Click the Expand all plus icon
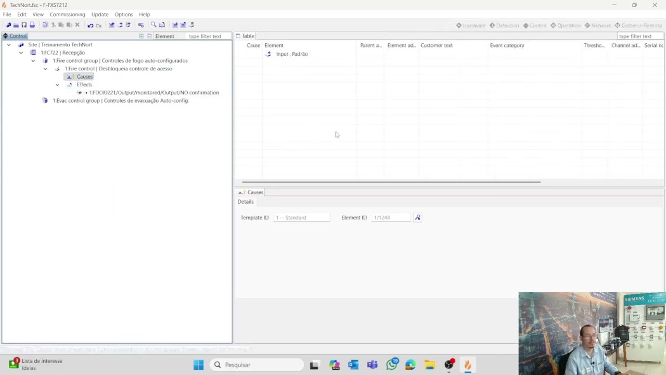The image size is (666, 375). (141, 36)
